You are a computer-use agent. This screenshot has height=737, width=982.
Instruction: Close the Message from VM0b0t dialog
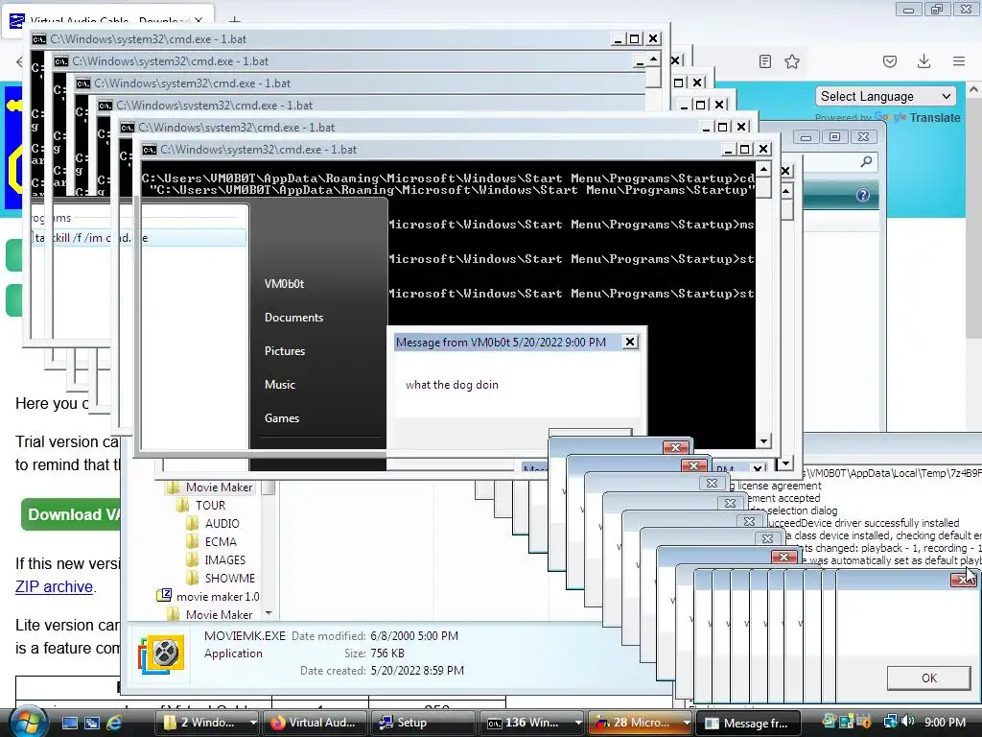tap(630, 342)
